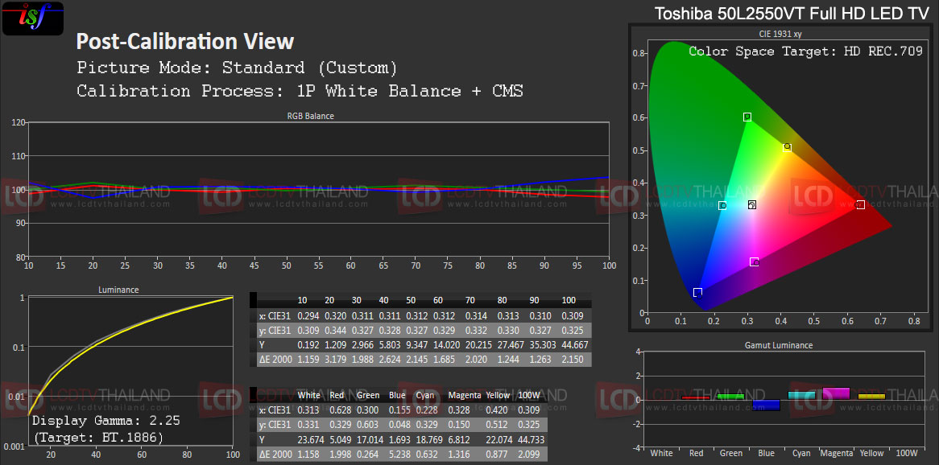Click the blue bar in Gamut Luminance

764,405
